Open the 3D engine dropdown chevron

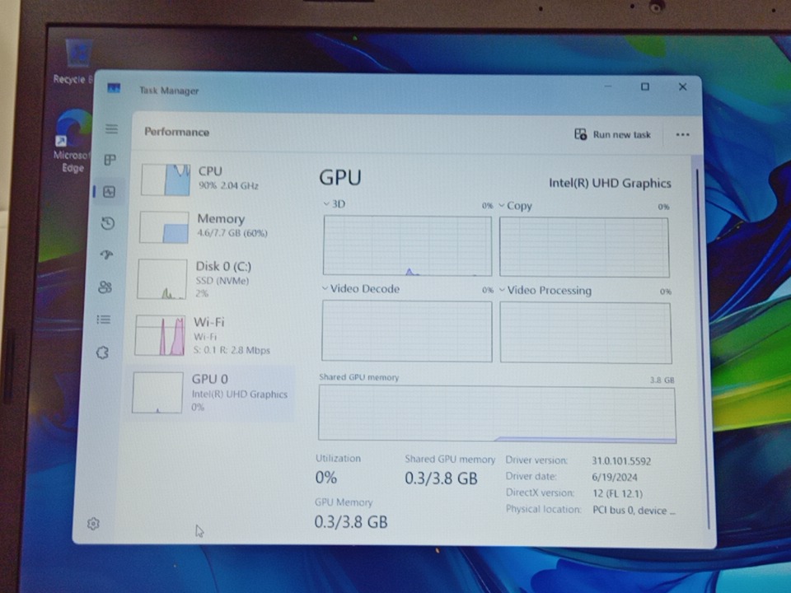[x=326, y=203]
